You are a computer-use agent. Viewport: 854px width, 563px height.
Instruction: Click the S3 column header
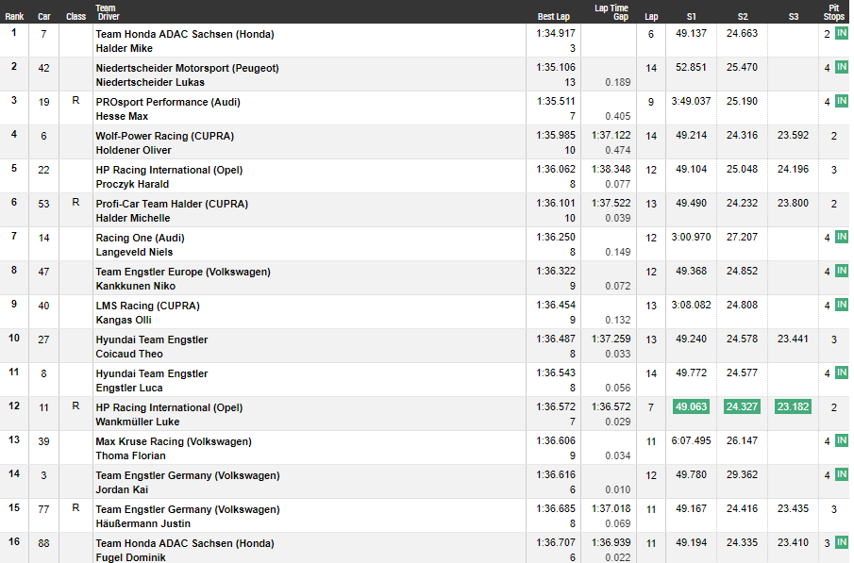pos(794,16)
